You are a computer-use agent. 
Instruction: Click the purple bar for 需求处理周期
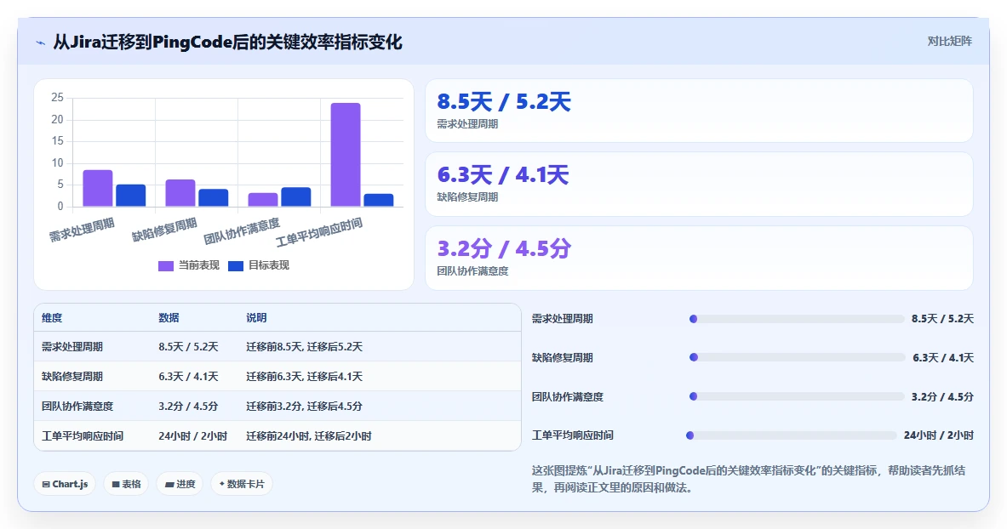click(x=98, y=188)
